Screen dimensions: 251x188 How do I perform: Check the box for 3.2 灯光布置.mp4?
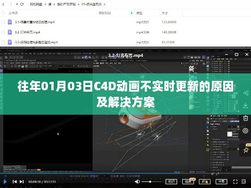click(x=3, y=32)
